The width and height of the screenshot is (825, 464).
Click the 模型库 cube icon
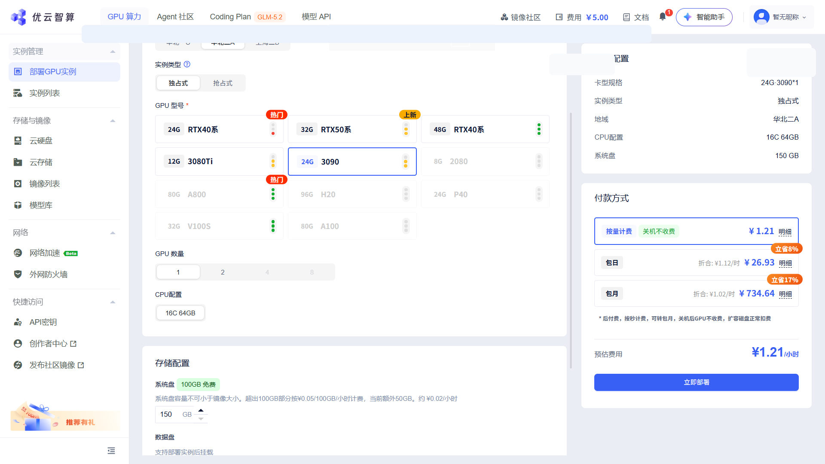pos(18,205)
